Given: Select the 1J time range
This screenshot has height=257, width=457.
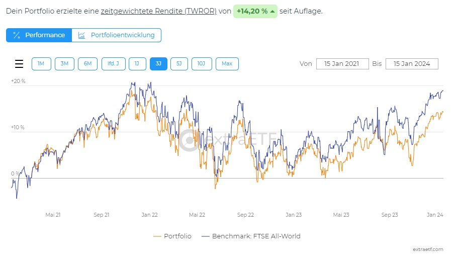Looking at the screenshot, I should (137, 64).
